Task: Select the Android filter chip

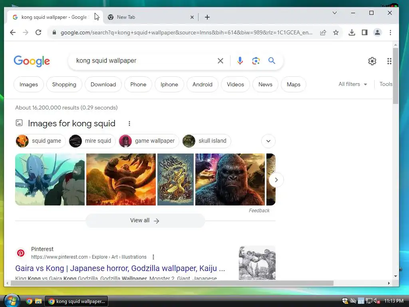Action: (x=203, y=84)
